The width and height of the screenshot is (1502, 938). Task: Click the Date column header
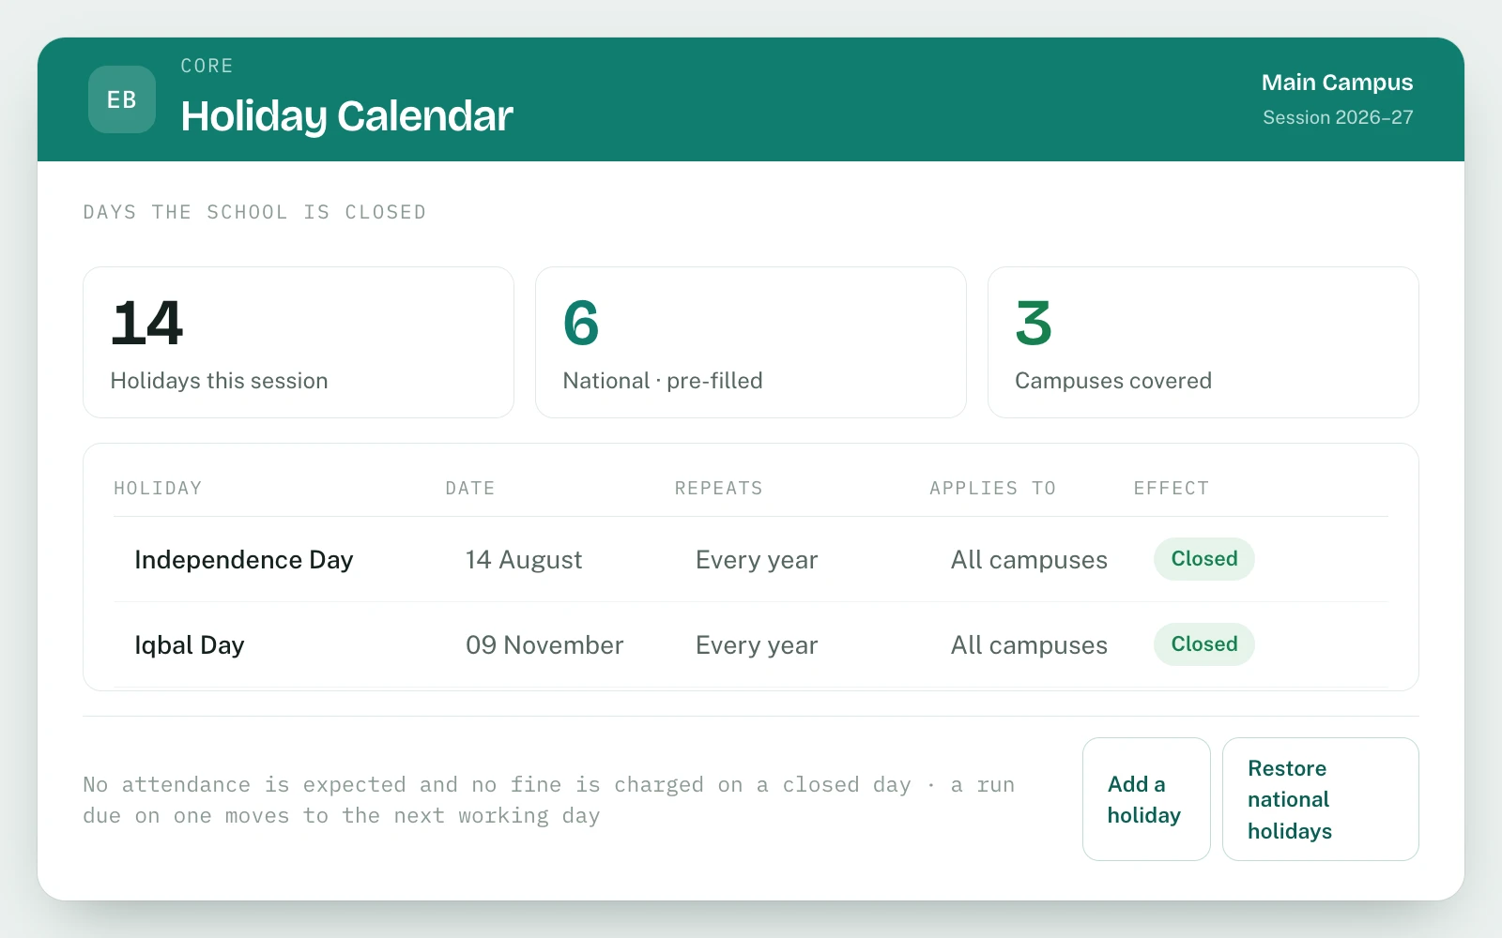point(470,488)
